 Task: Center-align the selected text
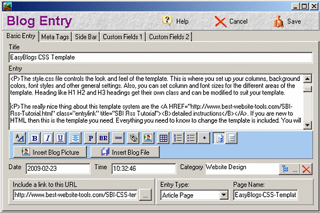(75, 138)
